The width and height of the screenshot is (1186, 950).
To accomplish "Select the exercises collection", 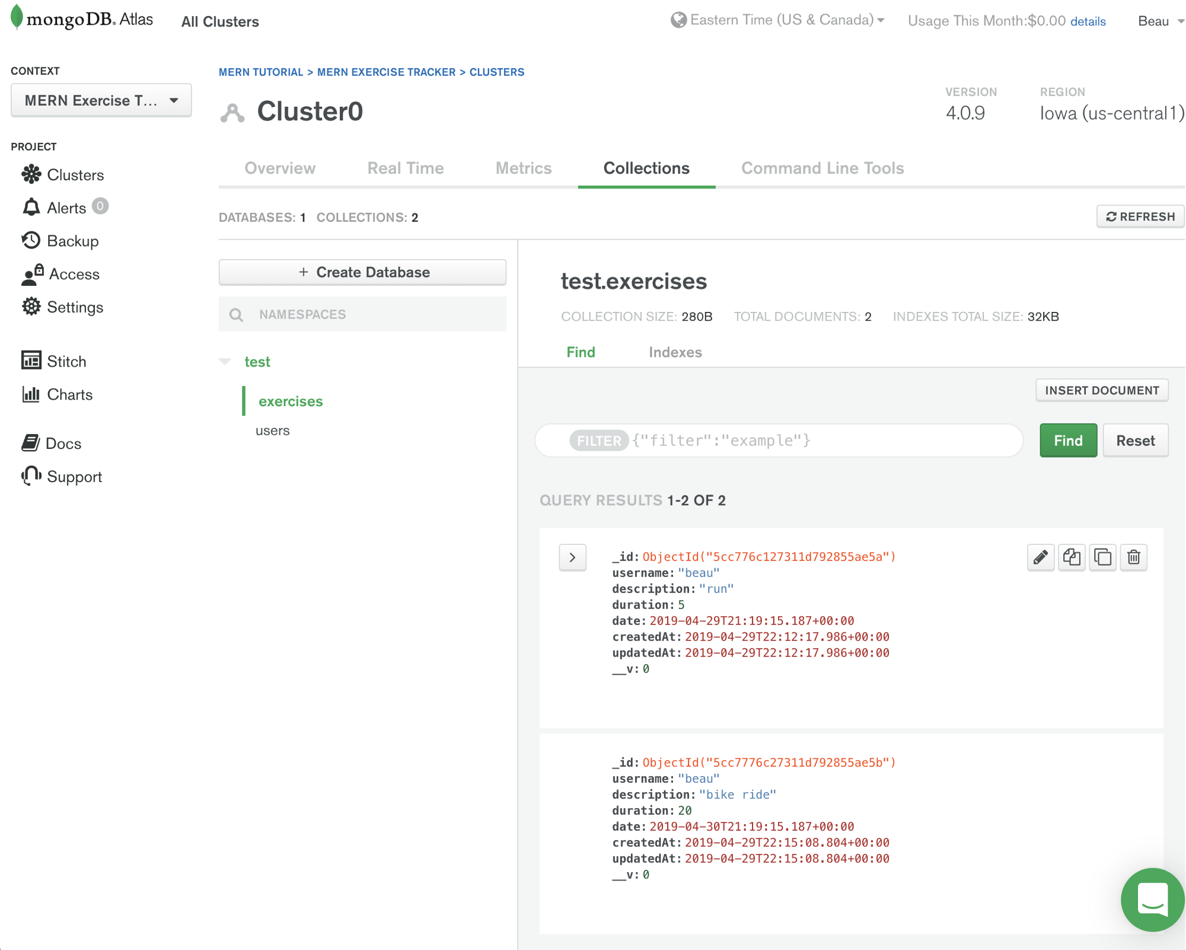I will [291, 401].
